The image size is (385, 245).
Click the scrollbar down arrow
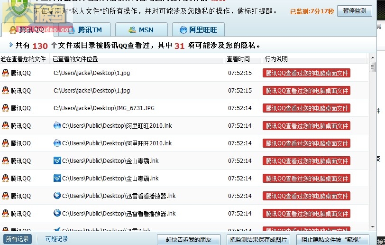click(373, 227)
